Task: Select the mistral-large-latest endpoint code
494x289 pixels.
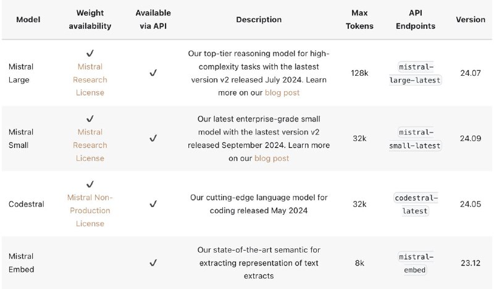Action: pyautogui.click(x=415, y=73)
